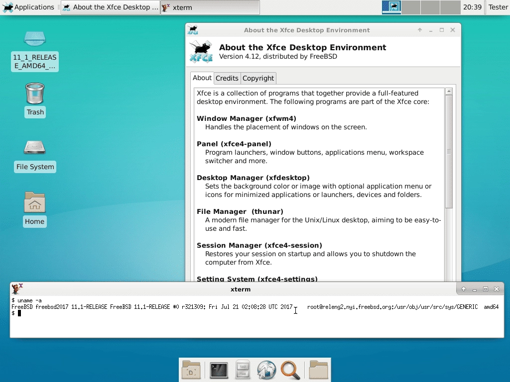510x382 pixels.
Task: Minimize the xterm window
Action: click(475, 289)
